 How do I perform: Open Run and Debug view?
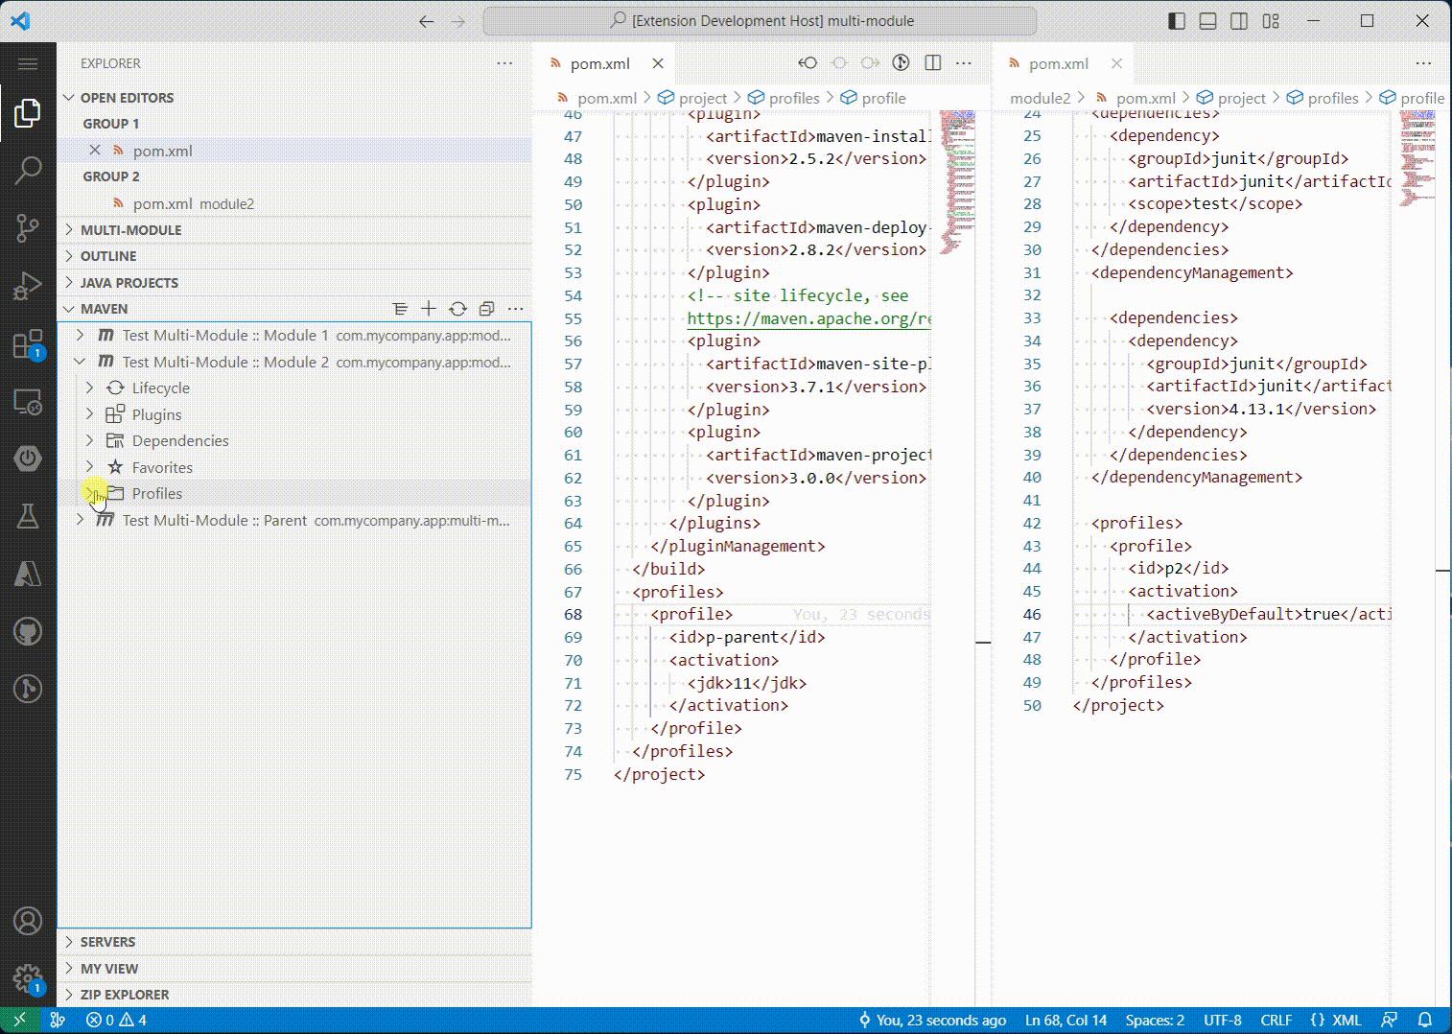28,286
